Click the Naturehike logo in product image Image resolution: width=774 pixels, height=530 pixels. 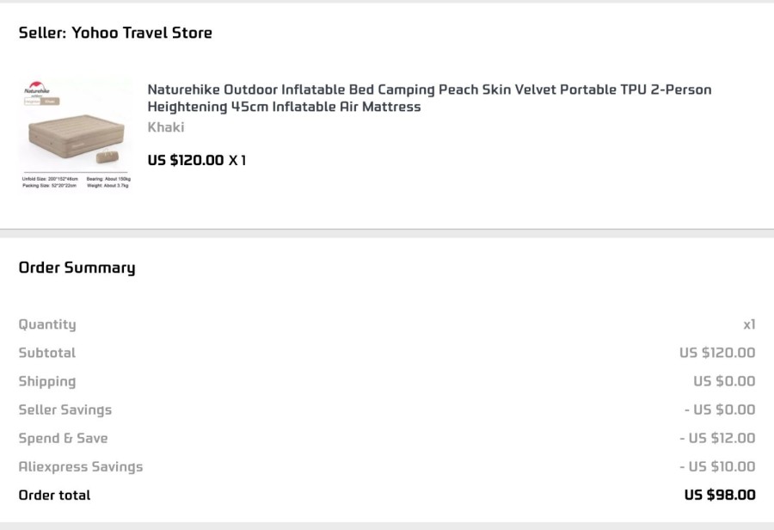point(37,88)
